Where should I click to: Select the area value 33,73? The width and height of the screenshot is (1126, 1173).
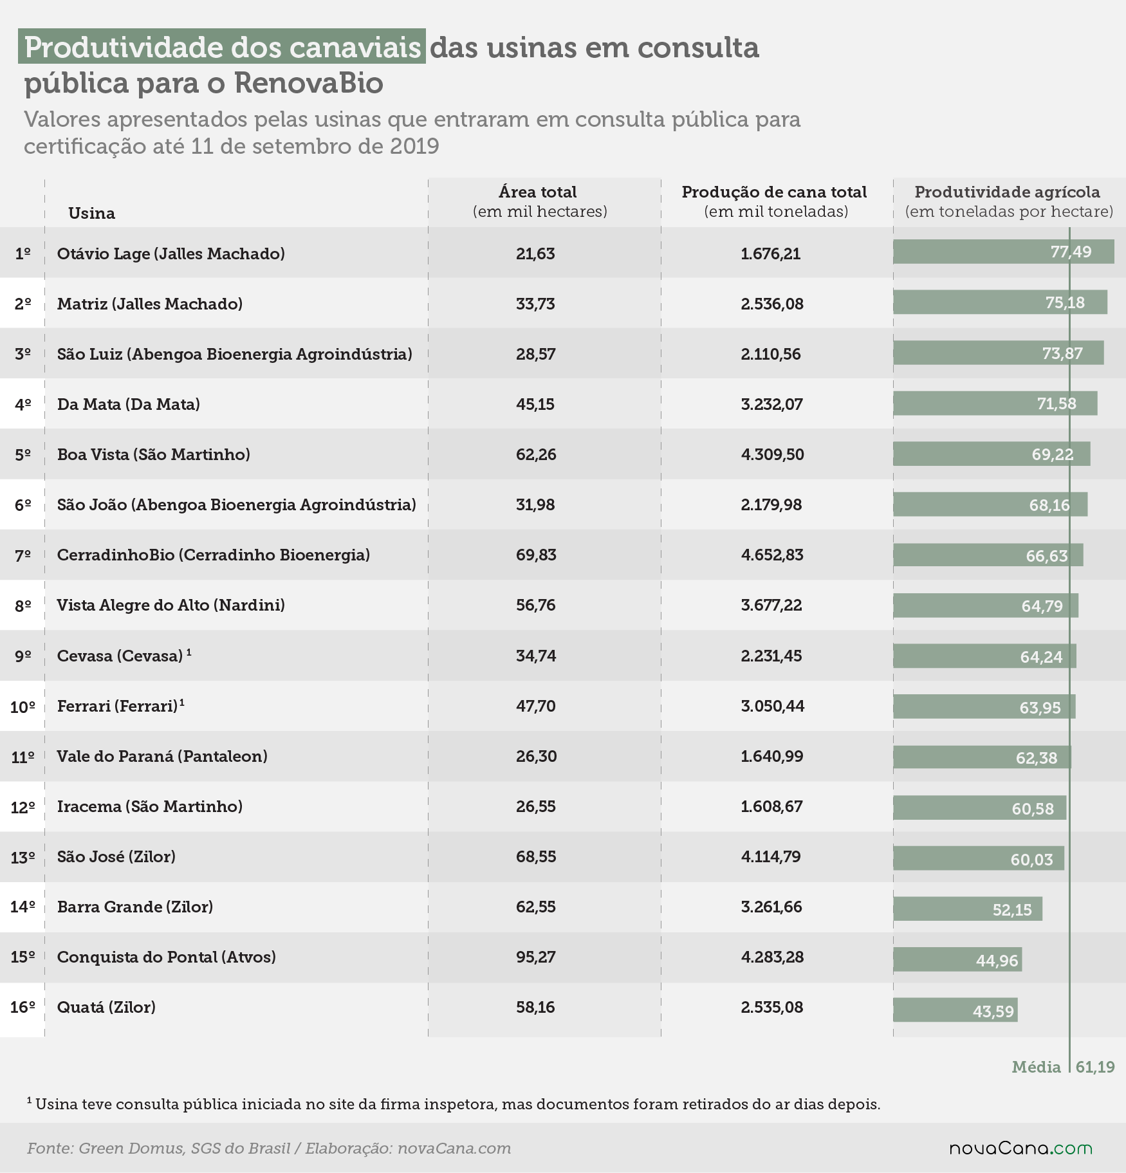tap(535, 304)
